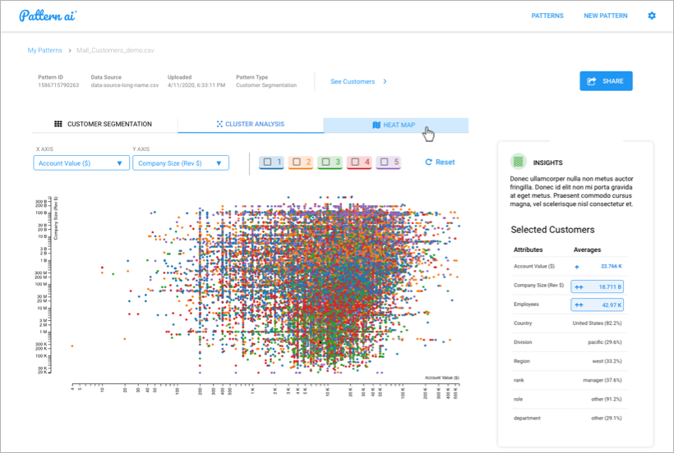The width and height of the screenshot is (674, 453).
Task: Click the Company Size average 18.711 B value
Action: [597, 287]
